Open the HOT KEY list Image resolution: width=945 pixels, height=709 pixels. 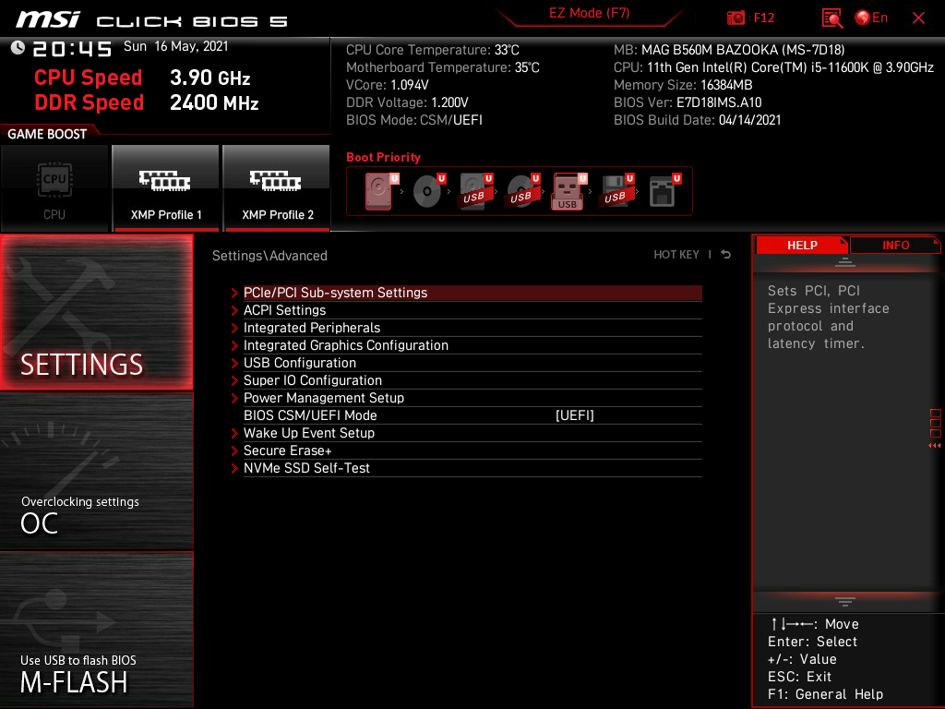[x=676, y=255]
